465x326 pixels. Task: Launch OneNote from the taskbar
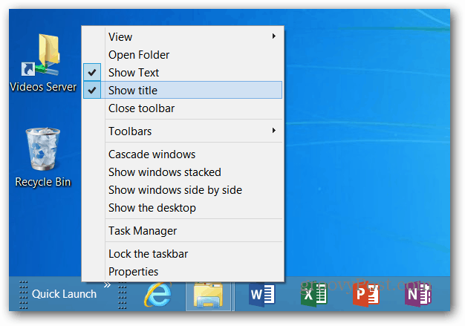[x=418, y=295]
